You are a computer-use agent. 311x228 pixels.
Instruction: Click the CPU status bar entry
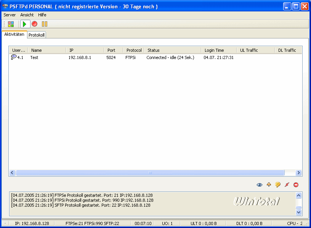click(x=295, y=223)
